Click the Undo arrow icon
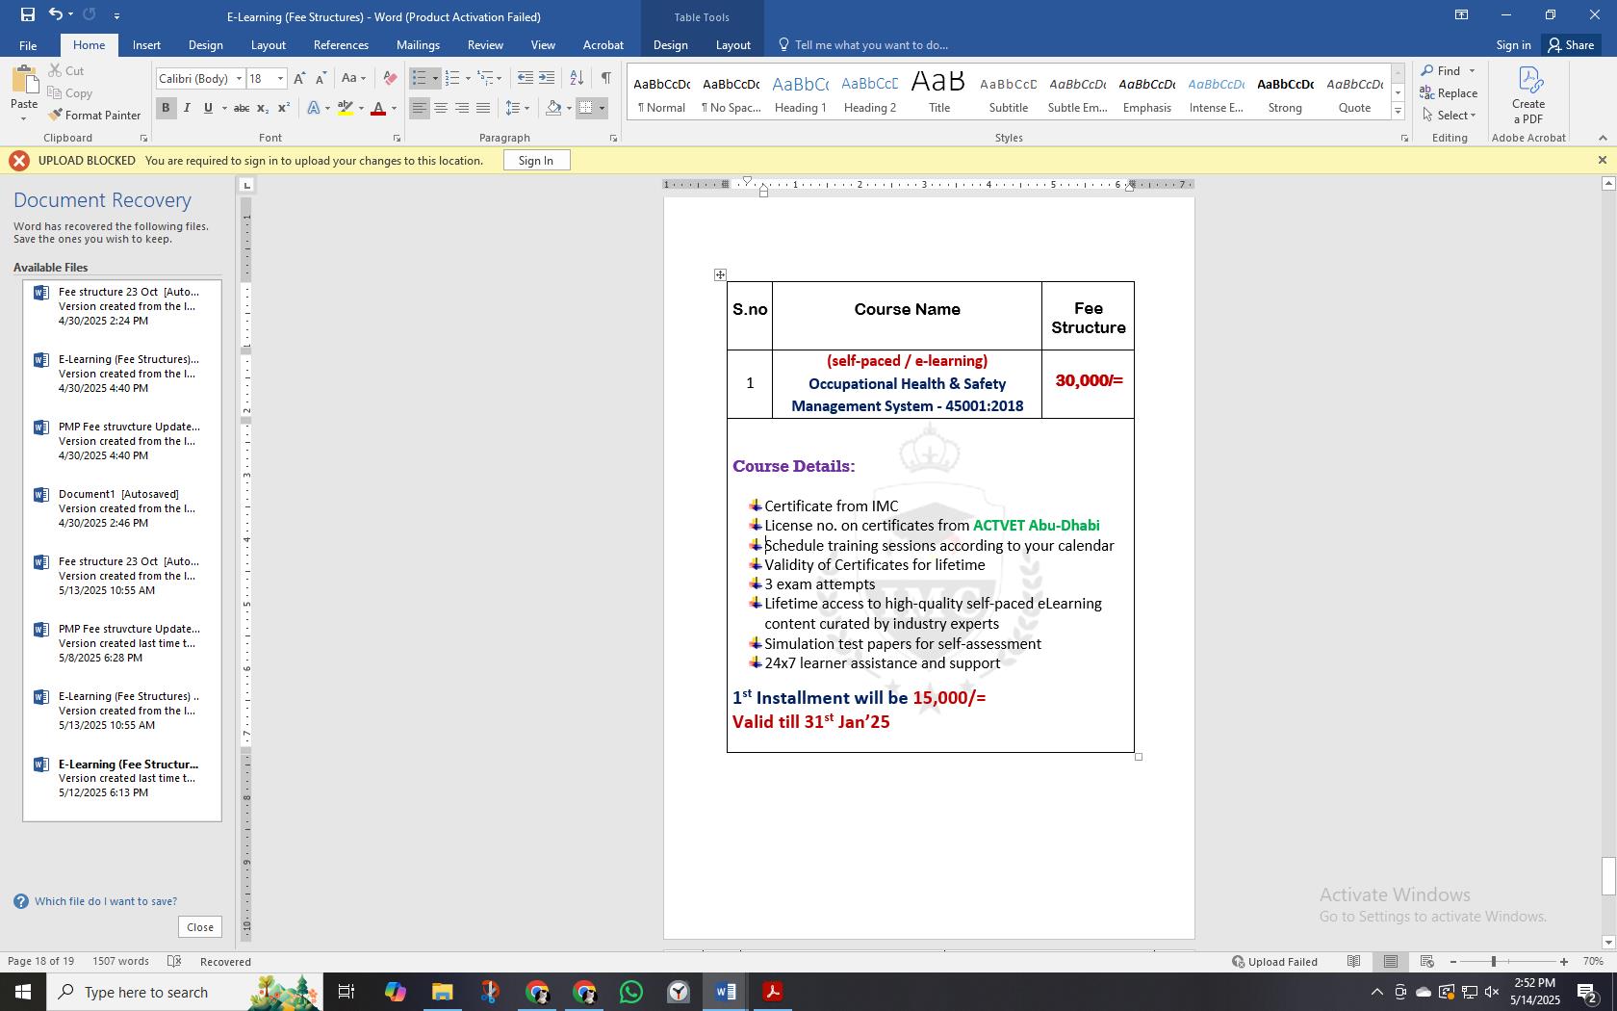1617x1011 pixels. (x=55, y=14)
